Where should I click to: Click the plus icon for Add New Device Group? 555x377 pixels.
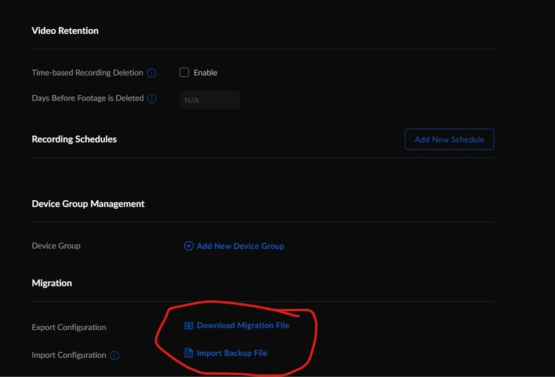click(x=189, y=246)
